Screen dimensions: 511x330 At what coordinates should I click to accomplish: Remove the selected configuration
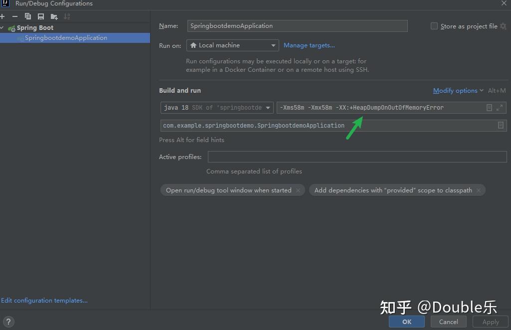(15, 16)
